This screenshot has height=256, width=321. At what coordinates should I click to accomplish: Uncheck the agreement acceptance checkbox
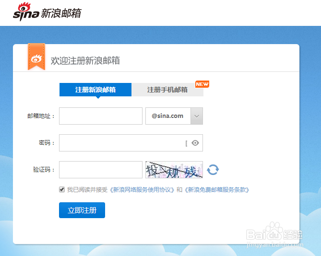coord(62,189)
